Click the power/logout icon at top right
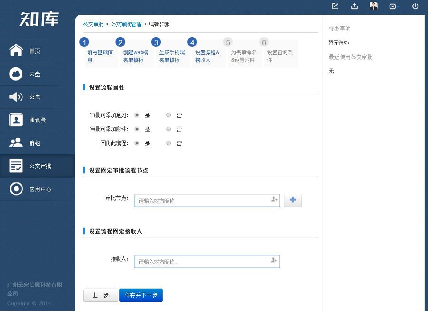 pos(415,6)
